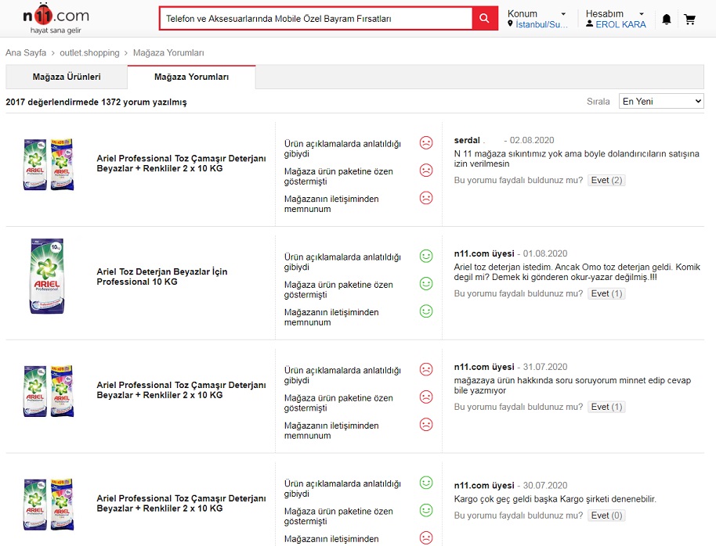This screenshot has height=546, width=716.
Task: Click the Ariel toz deterjan istedim review text
Action: pyautogui.click(x=577, y=272)
